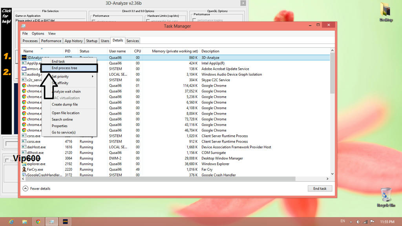The height and width of the screenshot is (226, 402).
Task: Sort processes by the User name column
Action: tap(119, 51)
